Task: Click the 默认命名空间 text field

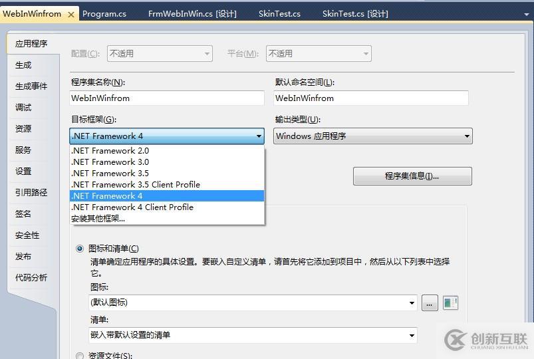Action: click(x=371, y=98)
